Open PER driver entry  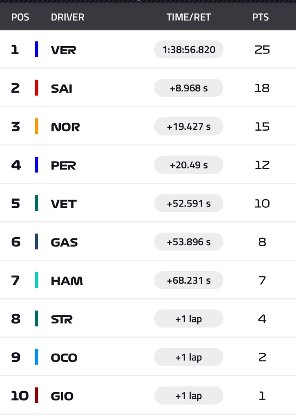point(63,165)
